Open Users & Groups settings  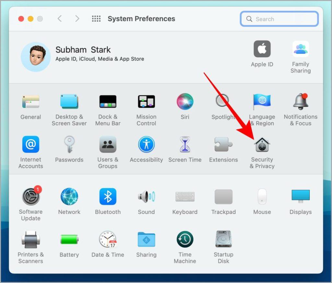tap(108, 144)
